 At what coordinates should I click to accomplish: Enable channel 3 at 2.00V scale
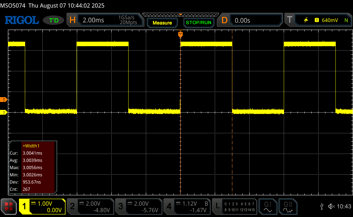coord(139,207)
